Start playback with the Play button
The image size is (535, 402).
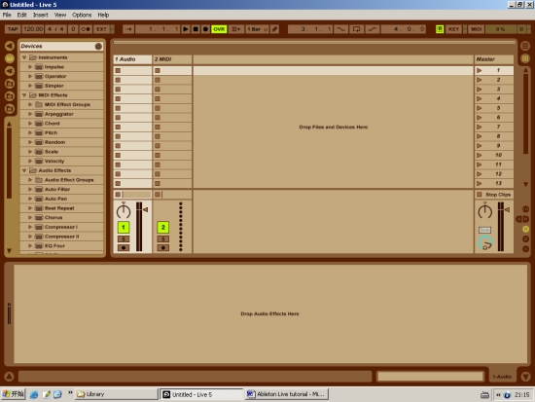186,29
